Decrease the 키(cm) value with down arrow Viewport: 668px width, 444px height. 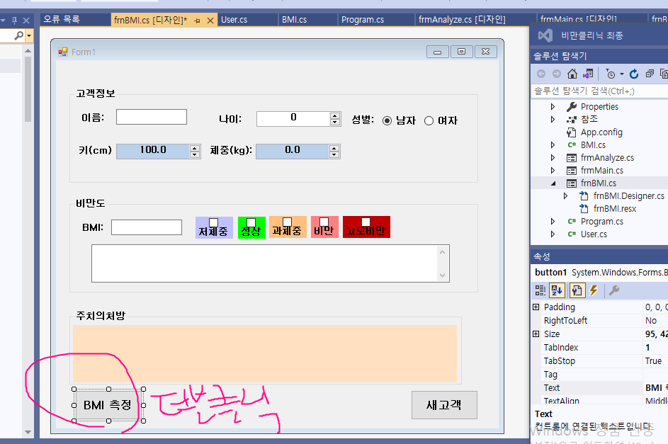(195, 155)
